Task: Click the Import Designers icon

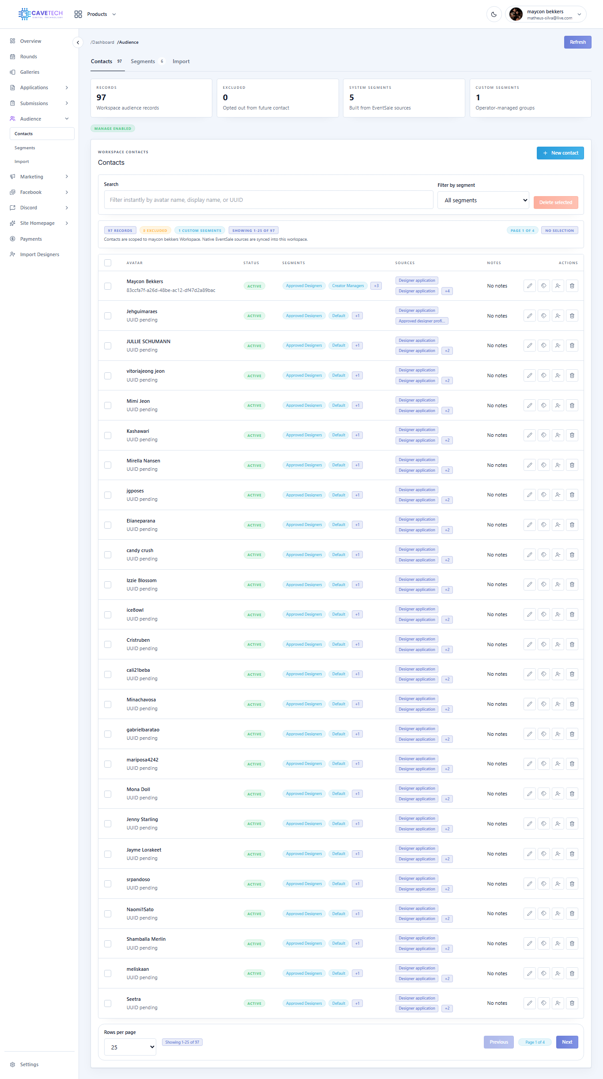Action: 12,254
